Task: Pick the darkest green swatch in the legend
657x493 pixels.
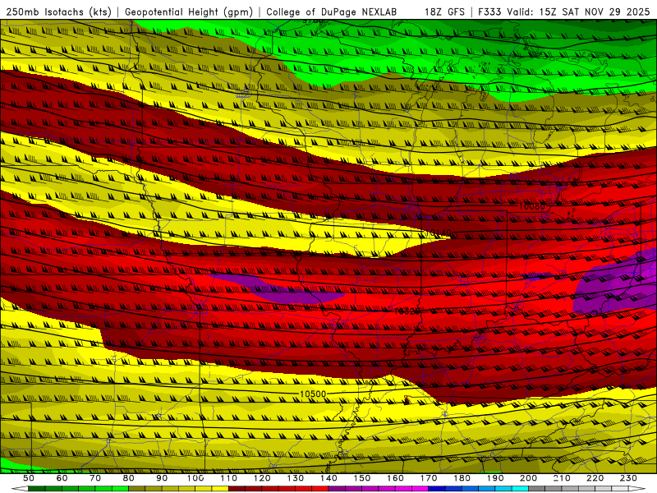Action: [x=37, y=488]
